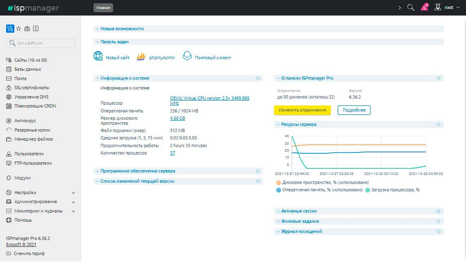Click the Подробнее button
This screenshot has height=262, width=466.
point(354,110)
